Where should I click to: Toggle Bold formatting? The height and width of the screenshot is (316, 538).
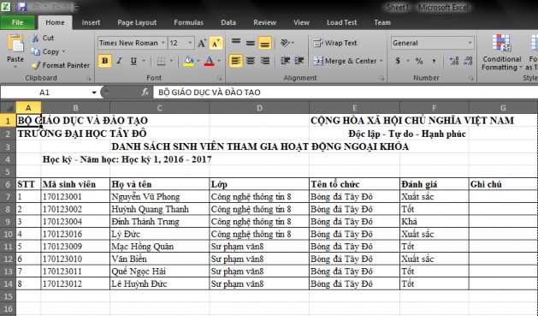pos(104,61)
